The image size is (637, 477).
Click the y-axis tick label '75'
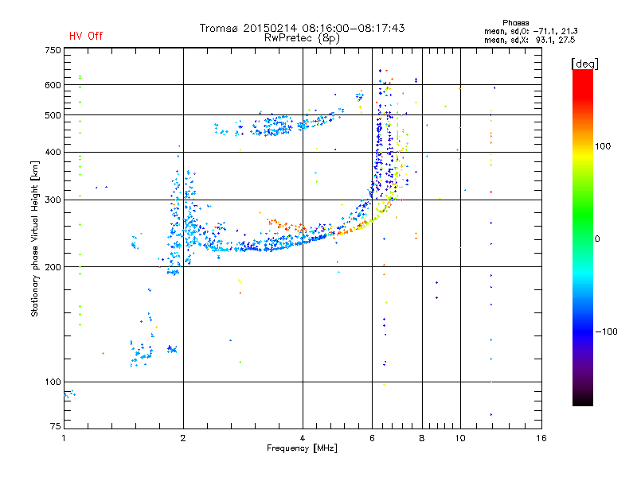[56, 426]
